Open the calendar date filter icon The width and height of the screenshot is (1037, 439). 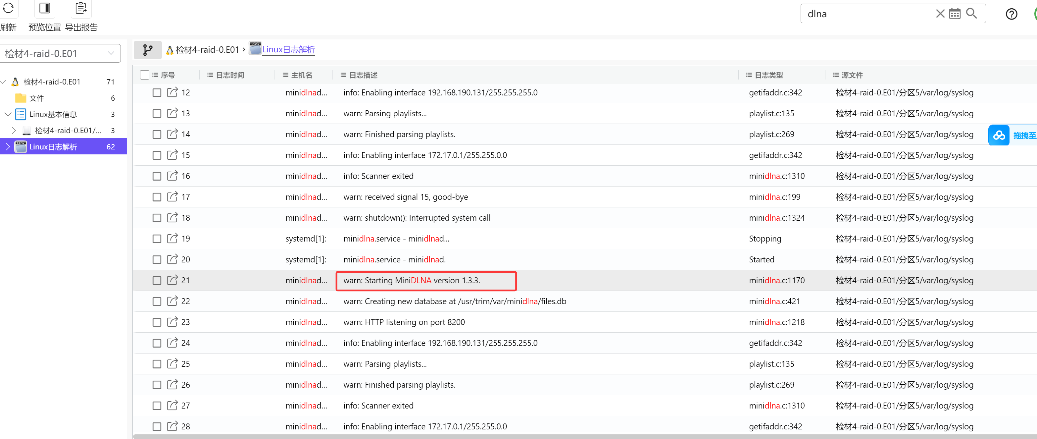point(955,14)
